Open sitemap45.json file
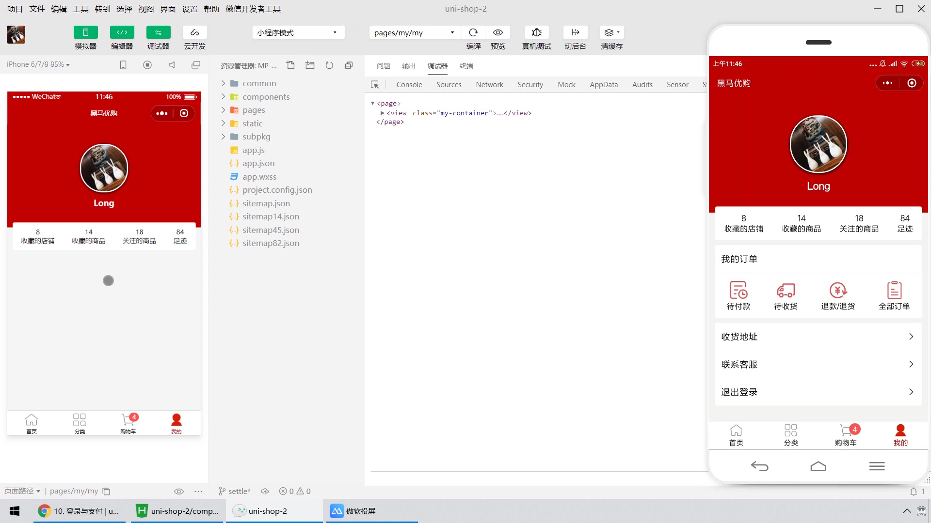Screen dimensions: 931x523 [x=271, y=230]
